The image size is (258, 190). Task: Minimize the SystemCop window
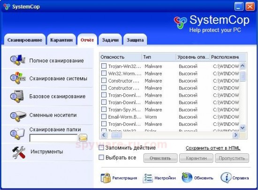[239, 7]
